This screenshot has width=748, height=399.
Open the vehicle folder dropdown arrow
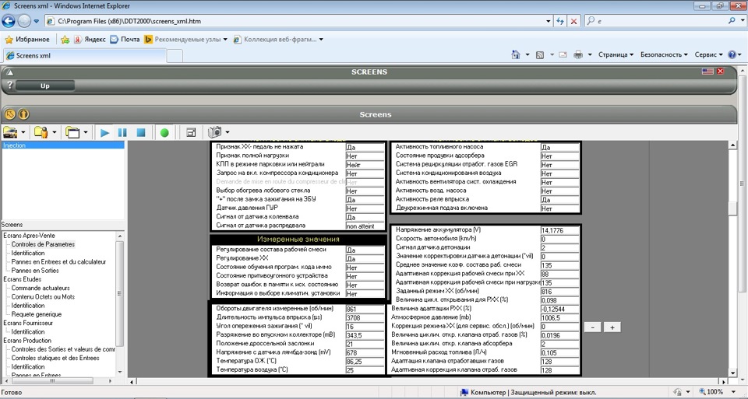(23, 132)
